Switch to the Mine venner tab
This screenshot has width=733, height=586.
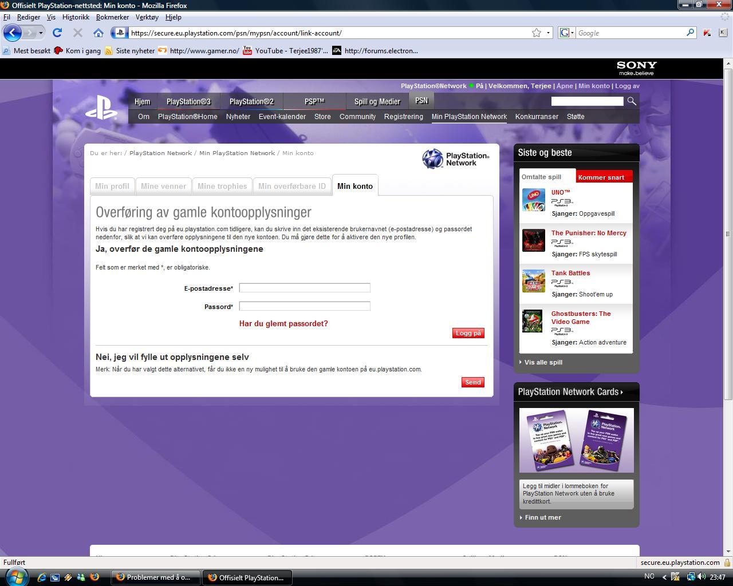coord(163,187)
